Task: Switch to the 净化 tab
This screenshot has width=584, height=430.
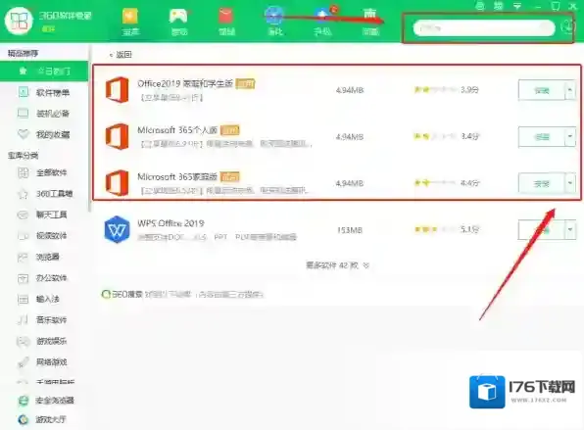Action: 275,23
